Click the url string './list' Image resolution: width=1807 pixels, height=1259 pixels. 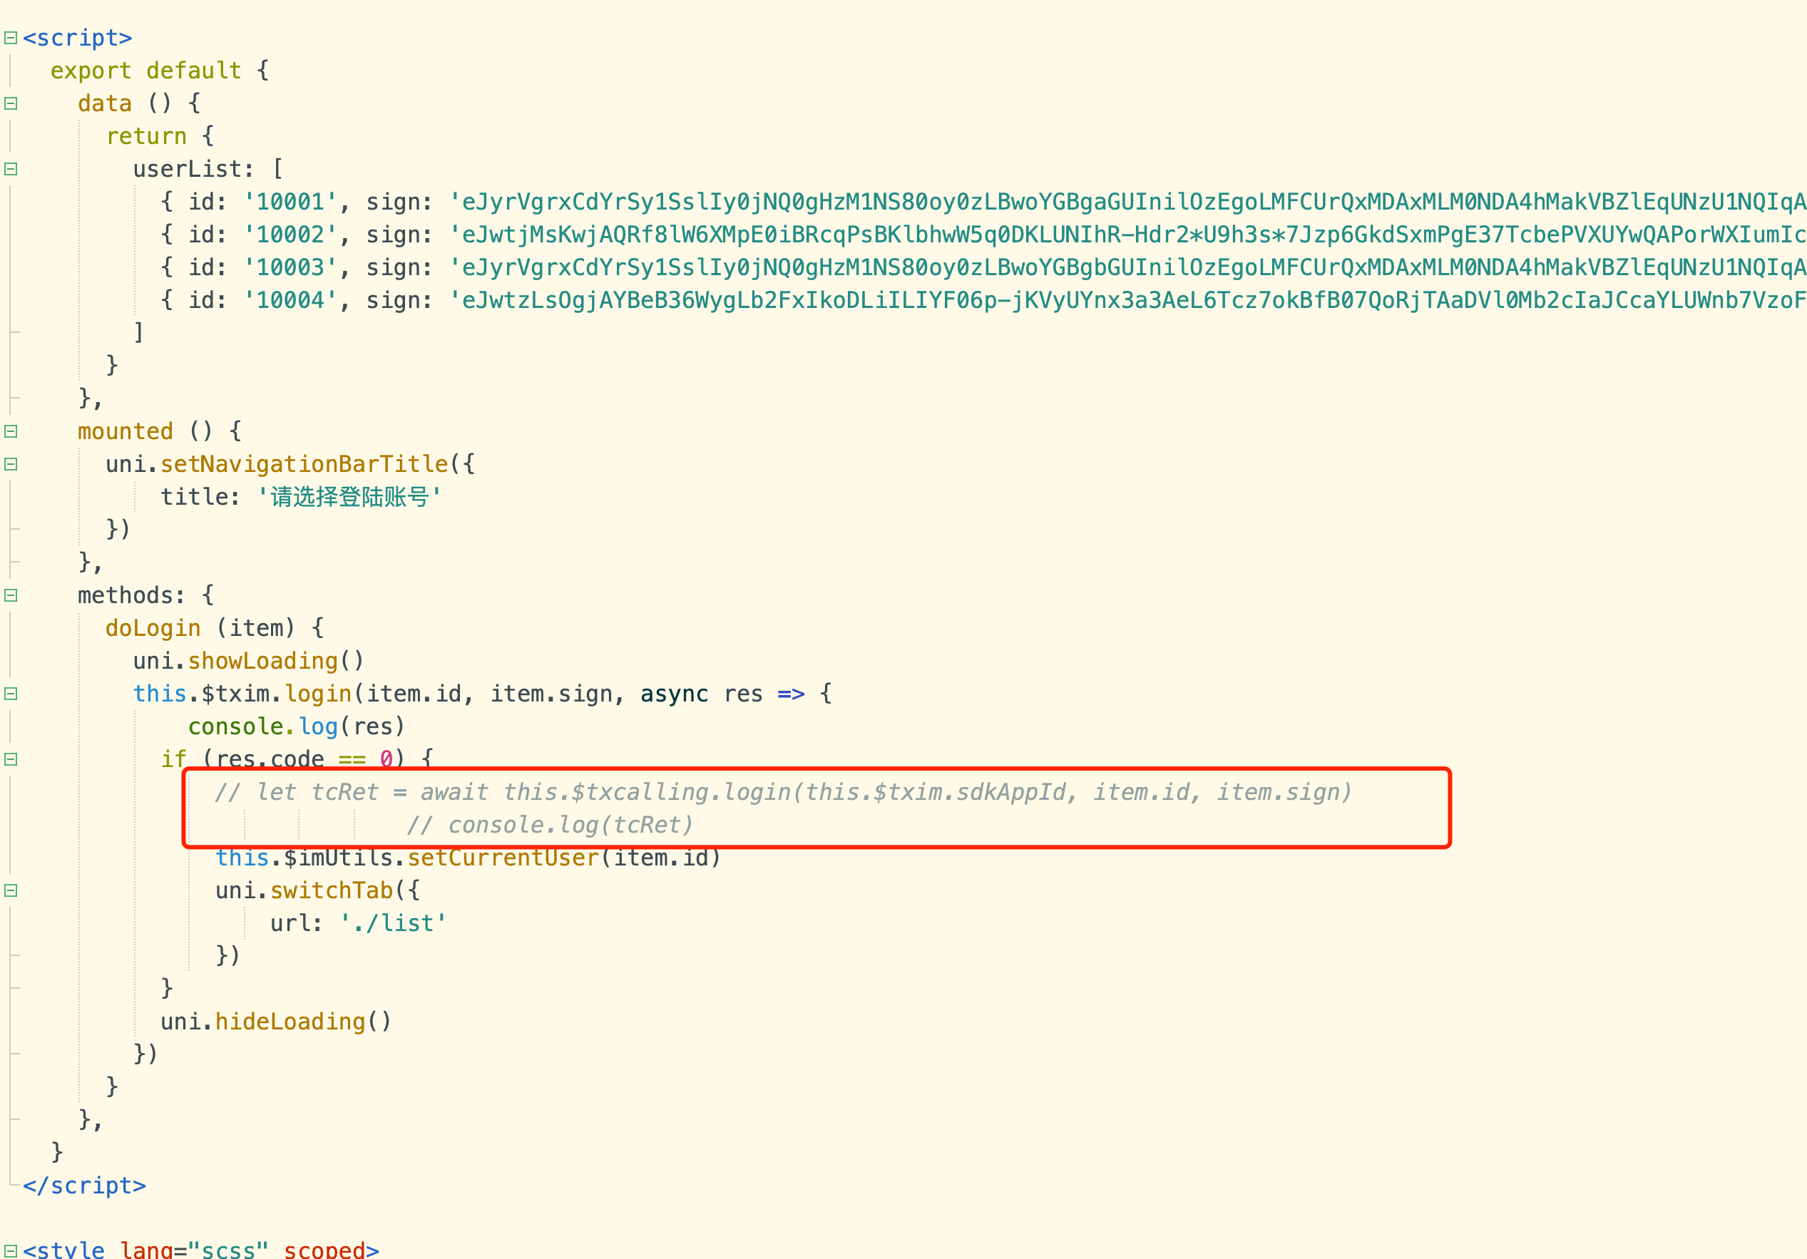(393, 924)
